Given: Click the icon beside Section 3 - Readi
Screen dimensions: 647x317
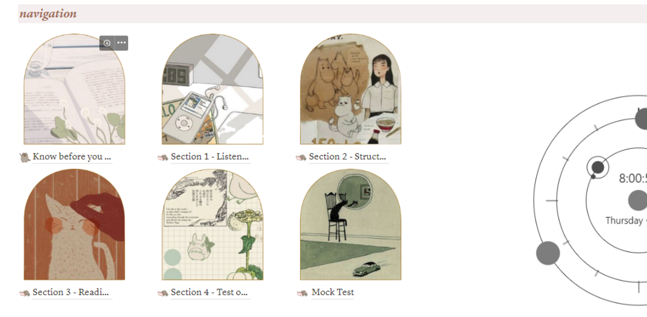Looking at the screenshot, I should click(x=24, y=293).
